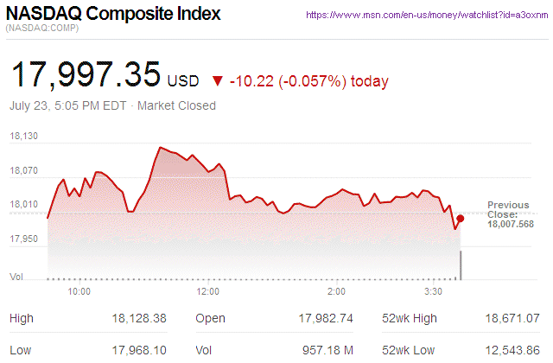Image resolution: width=553 pixels, height=363 pixels.
Task: Click the High value 18,128.38
Action: 138,319
